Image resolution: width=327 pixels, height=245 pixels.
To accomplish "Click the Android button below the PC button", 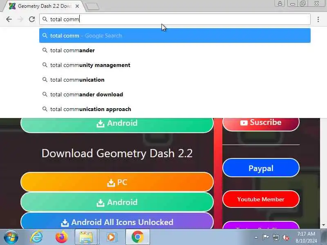I will [x=117, y=202].
